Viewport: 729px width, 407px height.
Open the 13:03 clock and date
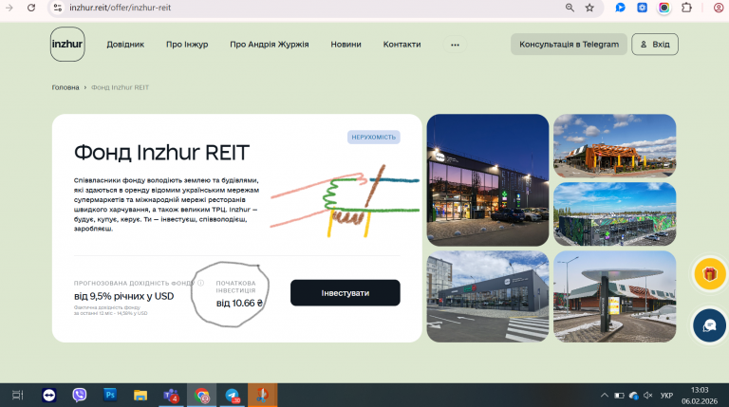700,396
